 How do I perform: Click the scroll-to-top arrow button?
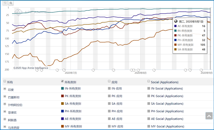(x=209, y=116)
